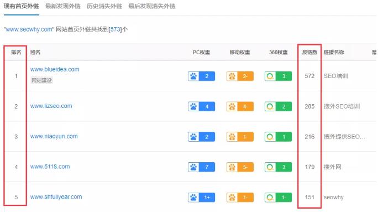Click 360 weight badge for www.shfullyear.com
This screenshot has height=212, width=378.
(x=278, y=198)
